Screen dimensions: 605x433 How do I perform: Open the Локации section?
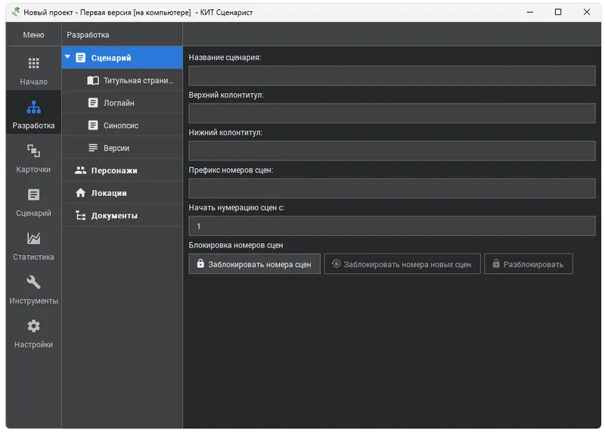pyautogui.click(x=122, y=193)
